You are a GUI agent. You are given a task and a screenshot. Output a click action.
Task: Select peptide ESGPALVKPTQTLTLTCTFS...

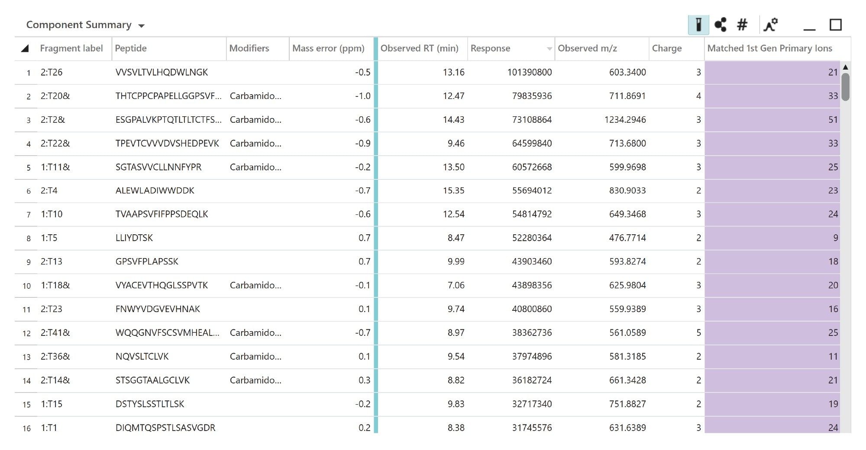[x=168, y=120]
